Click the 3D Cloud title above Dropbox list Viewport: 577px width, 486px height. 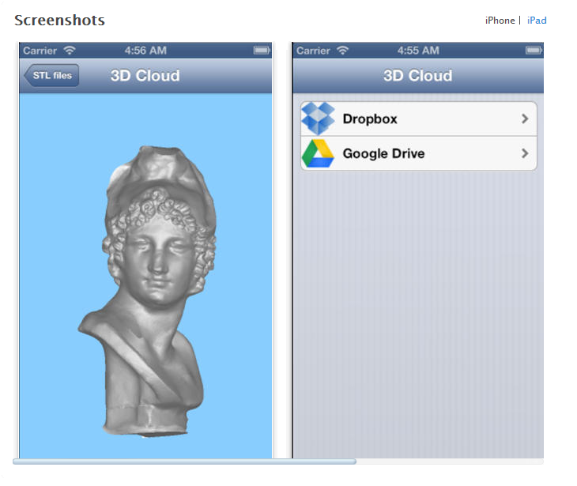pos(417,76)
